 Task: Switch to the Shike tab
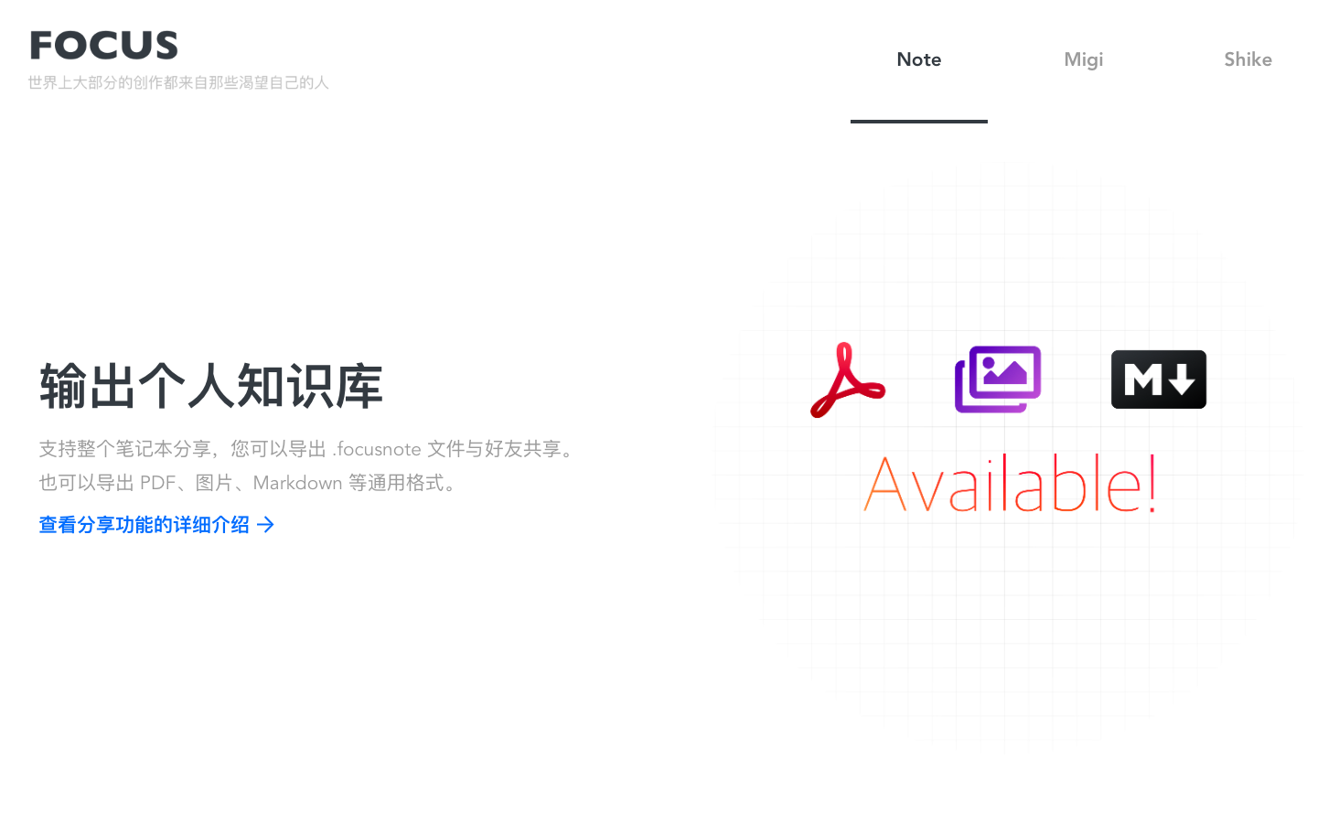(1247, 59)
